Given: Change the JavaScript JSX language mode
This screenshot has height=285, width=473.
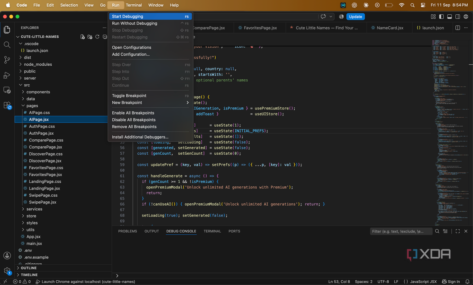Looking at the screenshot, I should click(423, 282).
